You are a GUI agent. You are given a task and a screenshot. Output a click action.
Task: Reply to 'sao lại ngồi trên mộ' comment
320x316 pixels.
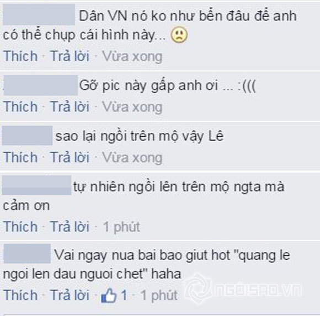(70, 157)
